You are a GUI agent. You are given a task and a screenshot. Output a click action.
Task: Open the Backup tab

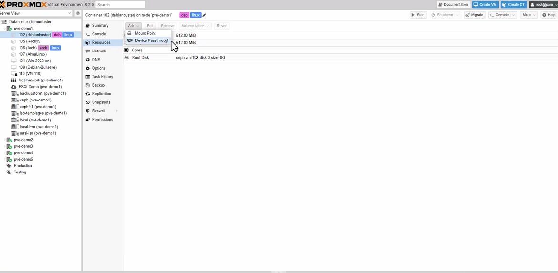[x=103, y=85]
